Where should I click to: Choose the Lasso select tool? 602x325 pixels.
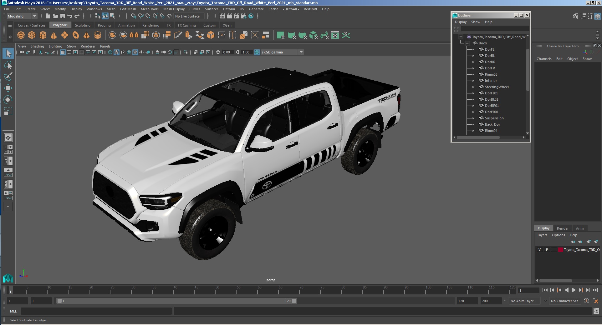pyautogui.click(x=8, y=65)
